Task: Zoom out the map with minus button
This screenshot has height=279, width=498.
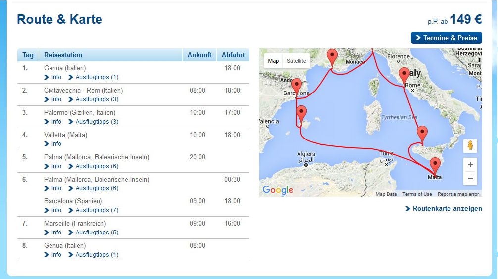Action: [x=470, y=178]
